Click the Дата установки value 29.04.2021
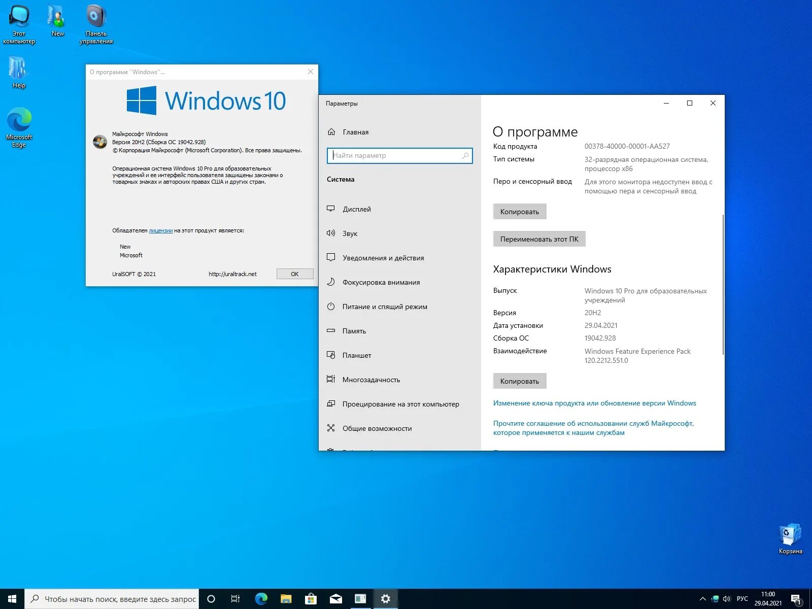The image size is (812, 609). pos(601,325)
